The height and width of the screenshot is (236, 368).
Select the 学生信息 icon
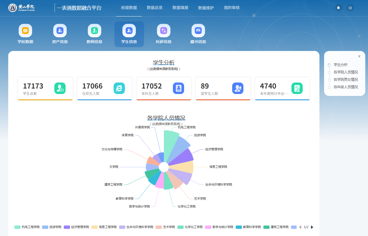(129, 31)
